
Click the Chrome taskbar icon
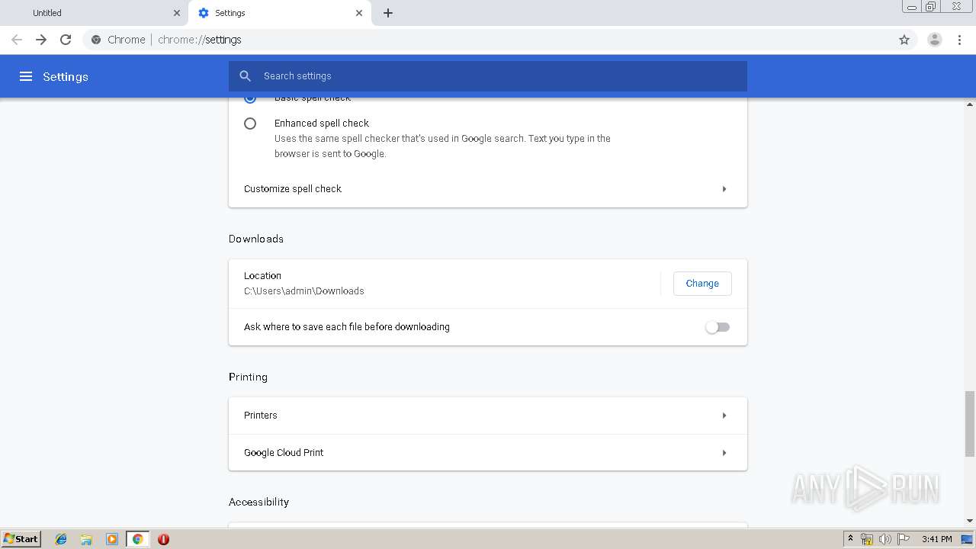pyautogui.click(x=137, y=539)
